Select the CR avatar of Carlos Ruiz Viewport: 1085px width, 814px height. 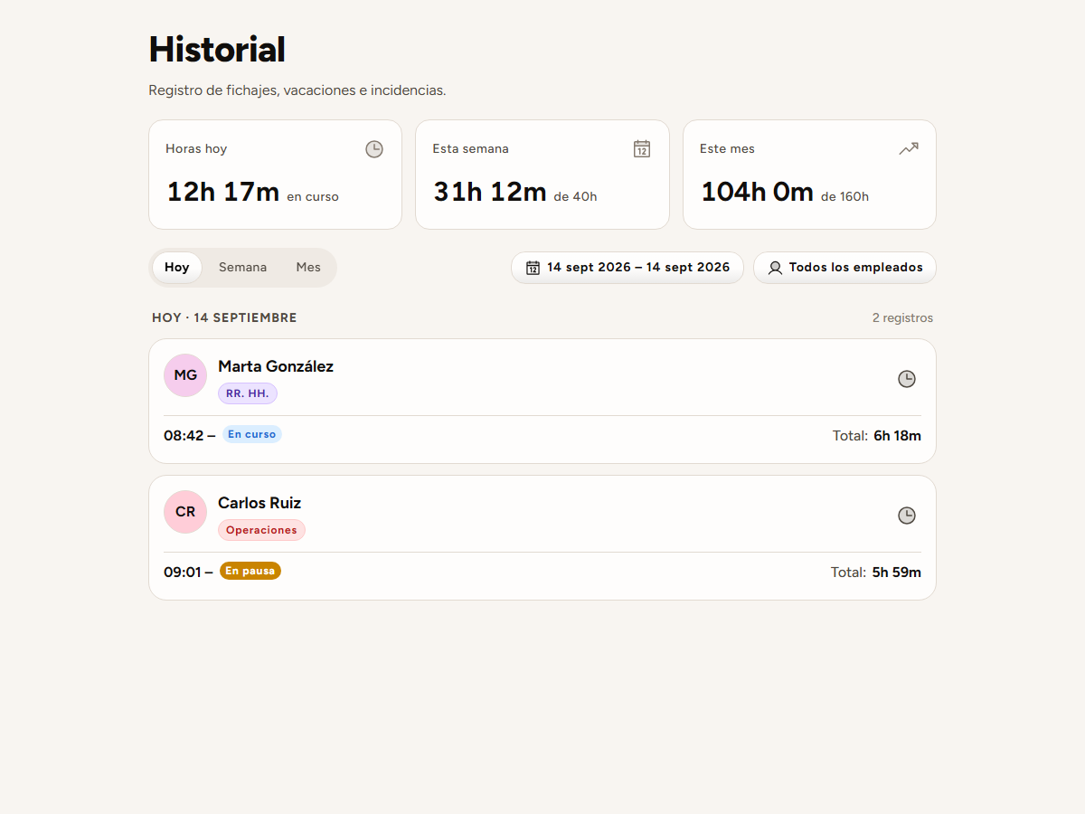tap(185, 512)
